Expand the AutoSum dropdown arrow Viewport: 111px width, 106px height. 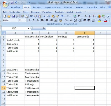click(82, 16)
